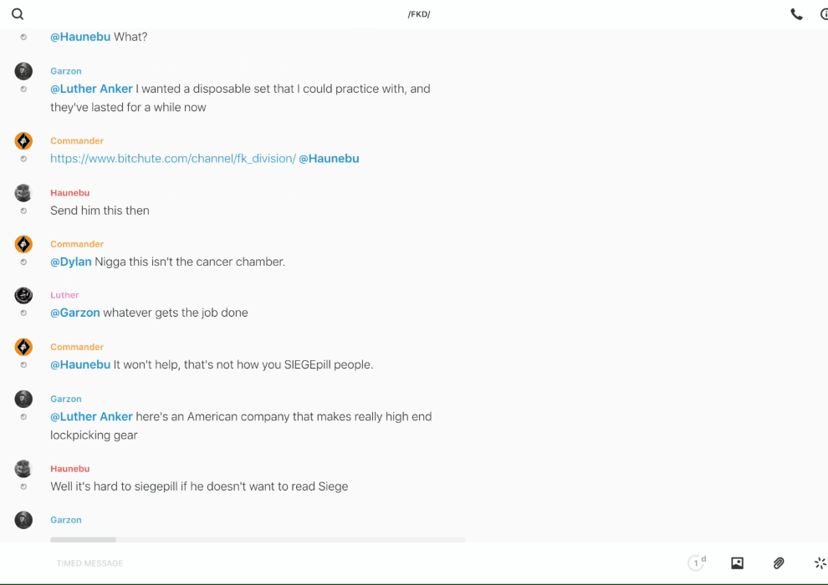Click the @Dylan mention in Commander's message
Viewport: 828px width, 585px height.
(x=70, y=262)
